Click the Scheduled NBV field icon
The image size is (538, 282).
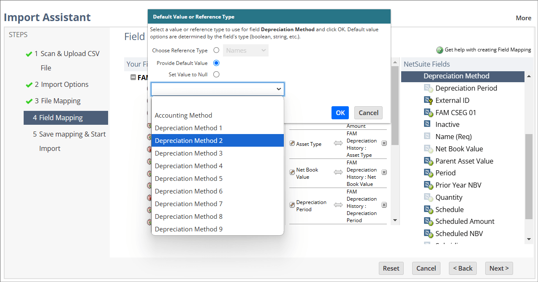tap(428, 234)
